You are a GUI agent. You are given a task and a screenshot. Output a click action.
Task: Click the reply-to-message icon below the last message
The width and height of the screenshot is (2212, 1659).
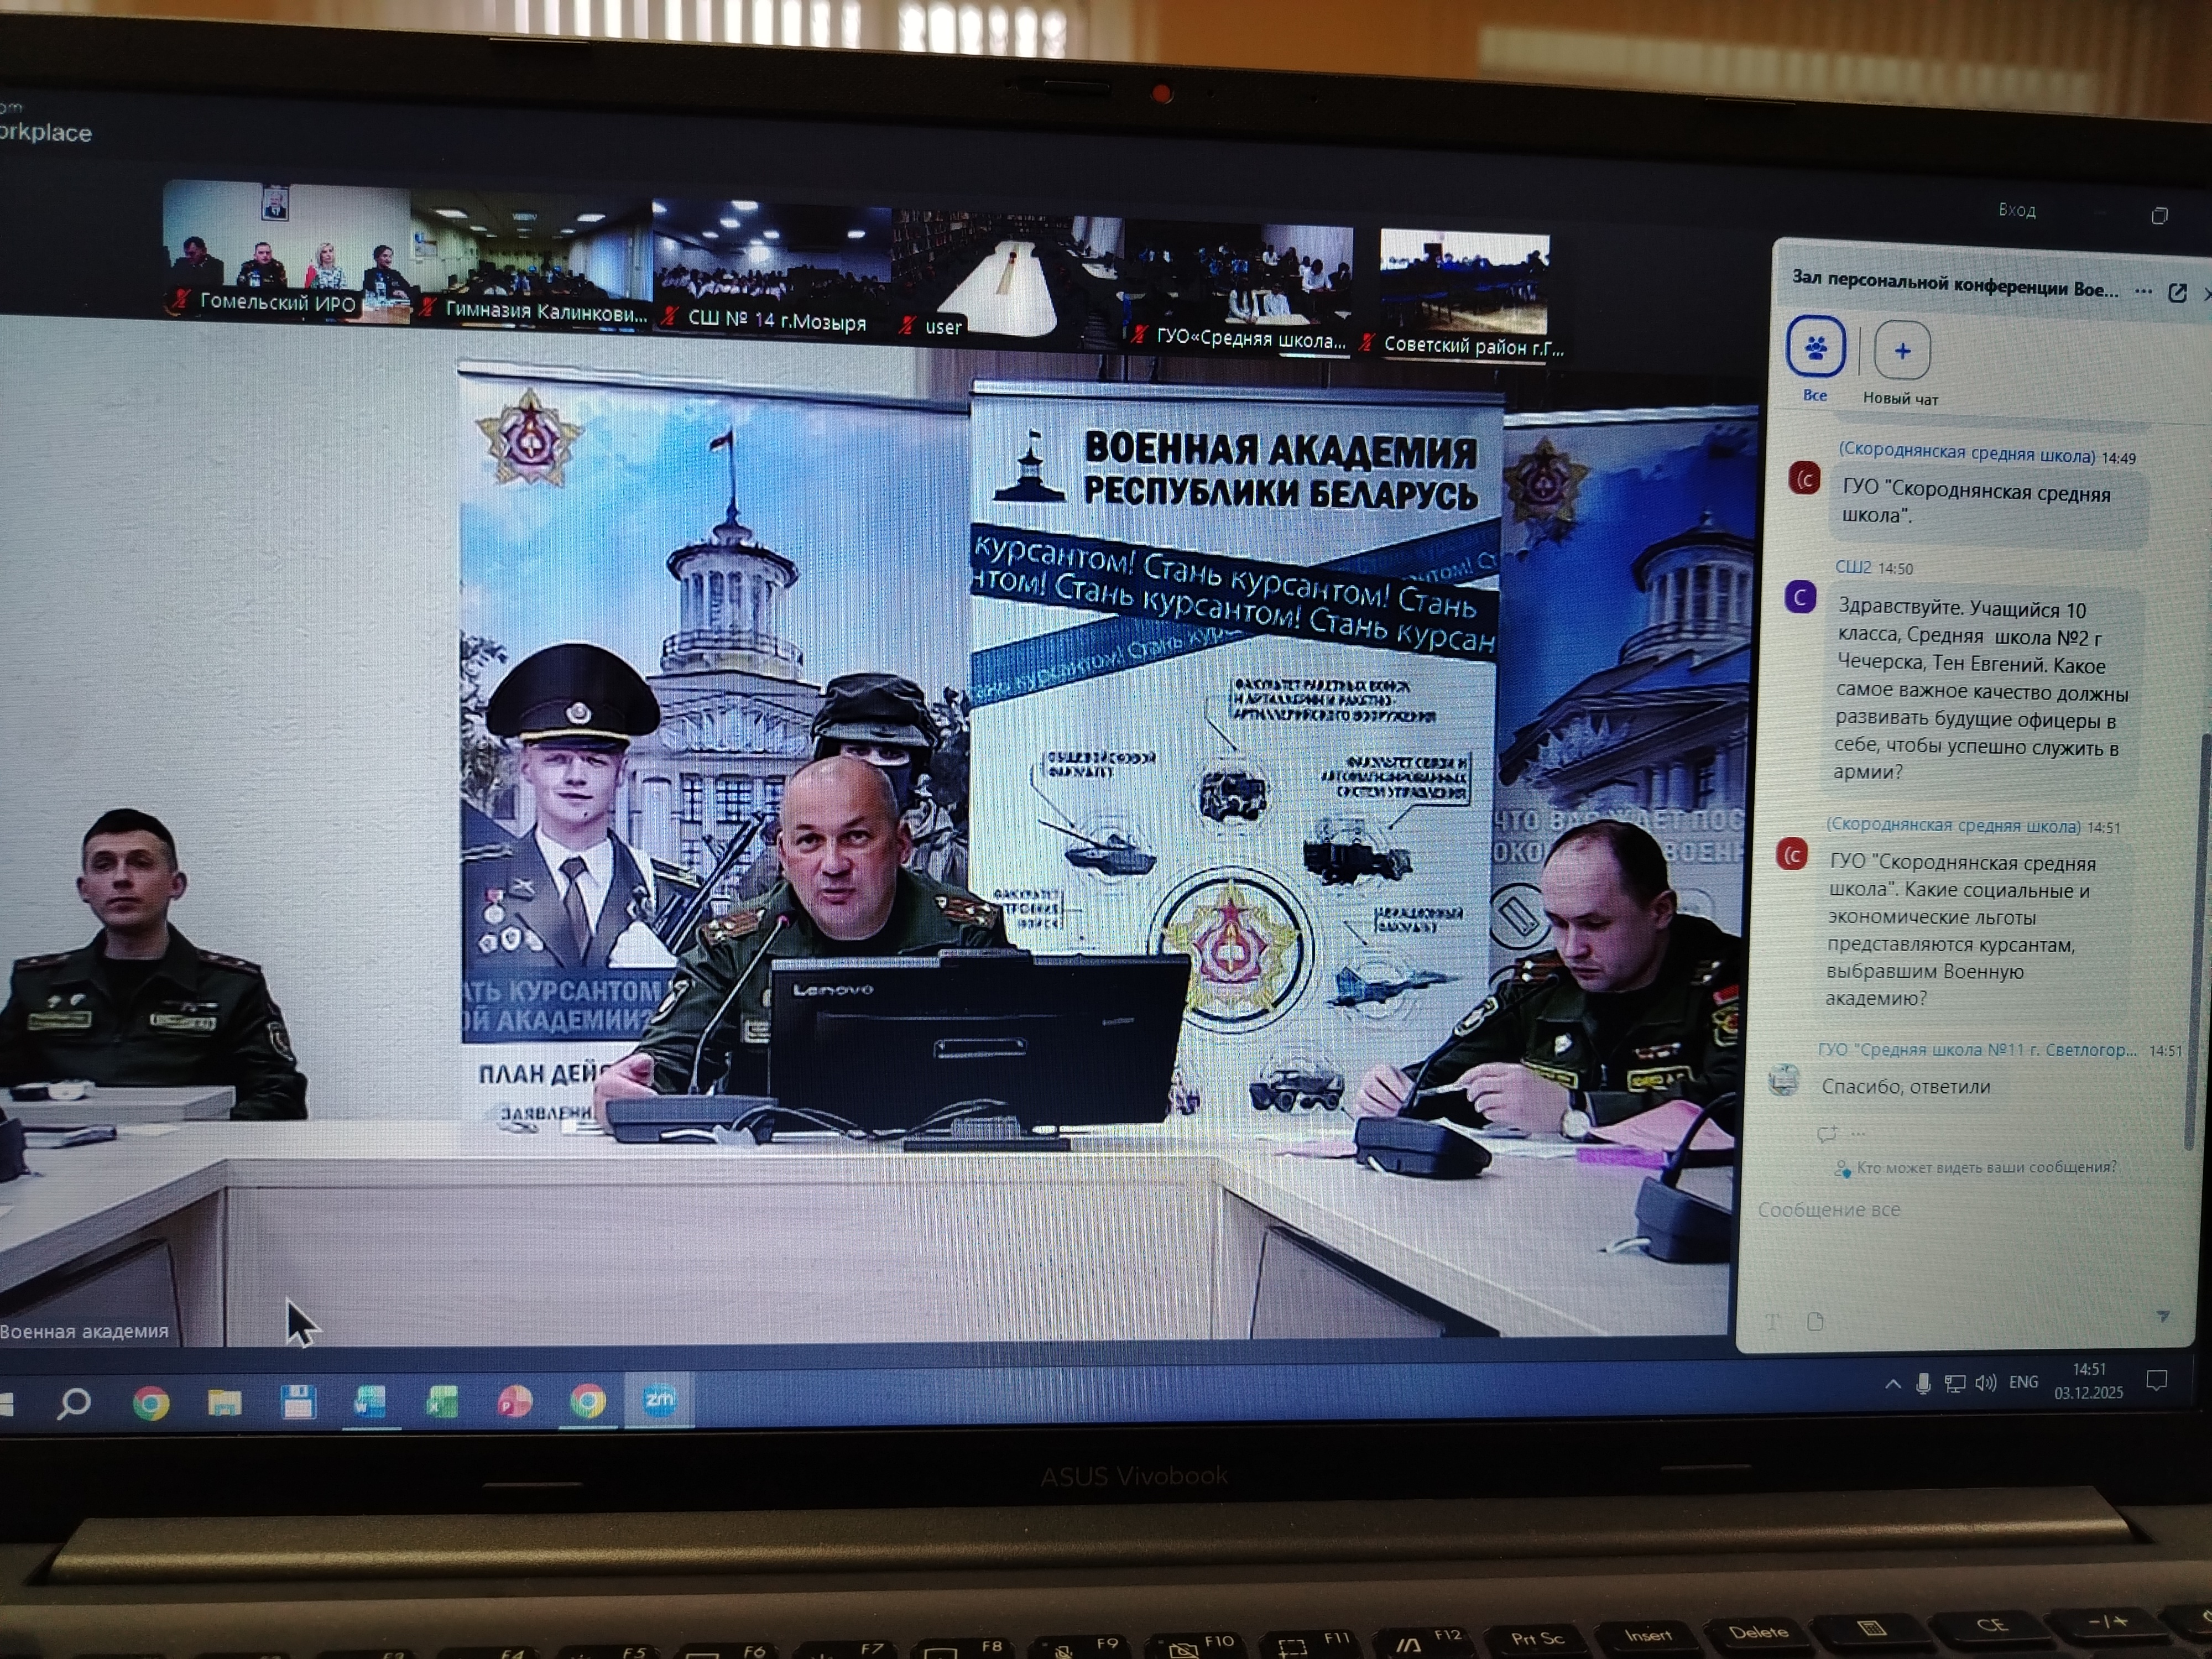1826,1133
